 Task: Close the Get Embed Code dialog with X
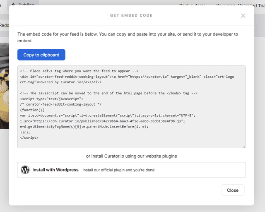243,16
